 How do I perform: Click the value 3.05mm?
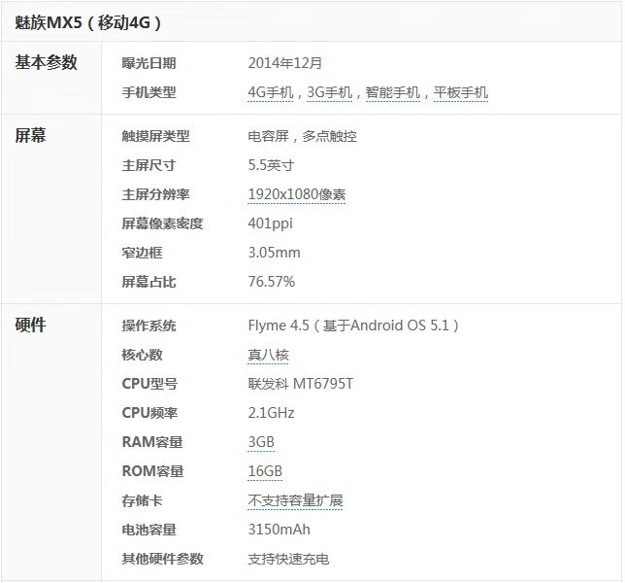[275, 253]
